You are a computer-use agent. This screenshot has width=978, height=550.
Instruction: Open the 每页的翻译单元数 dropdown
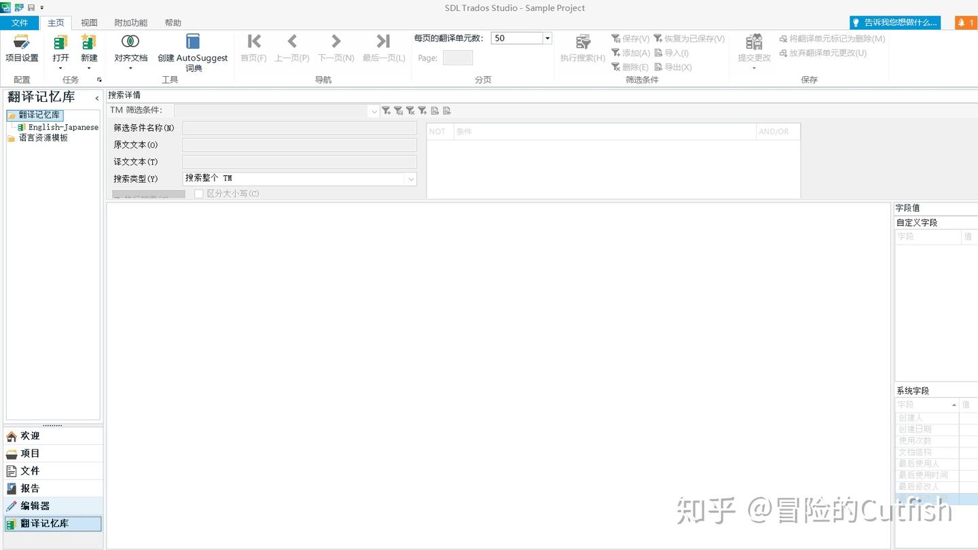[x=547, y=38]
